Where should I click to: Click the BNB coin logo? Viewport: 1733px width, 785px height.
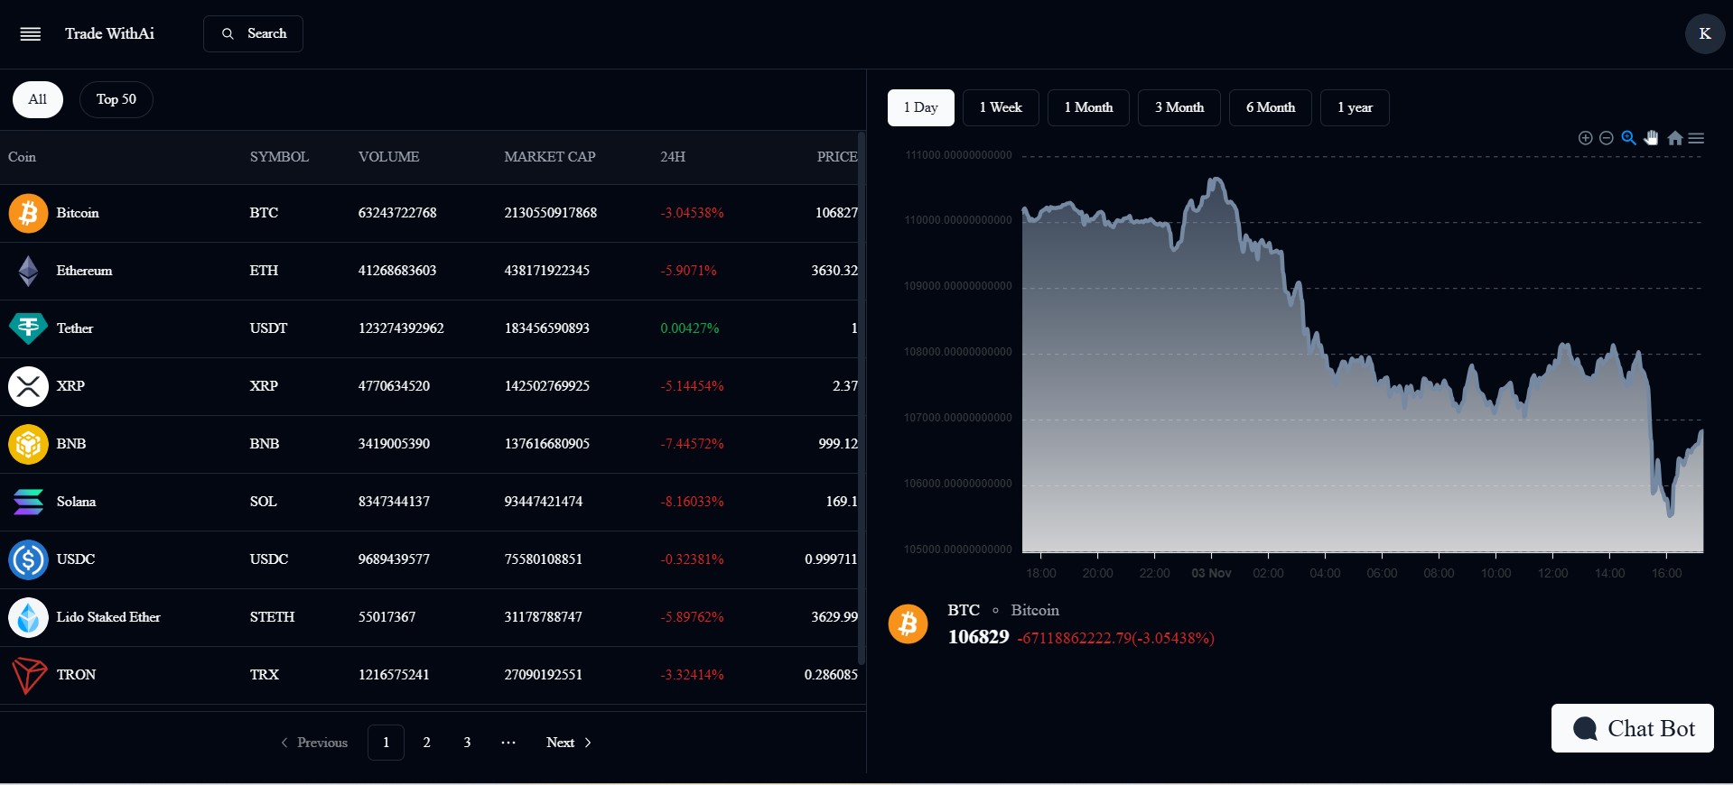(28, 444)
